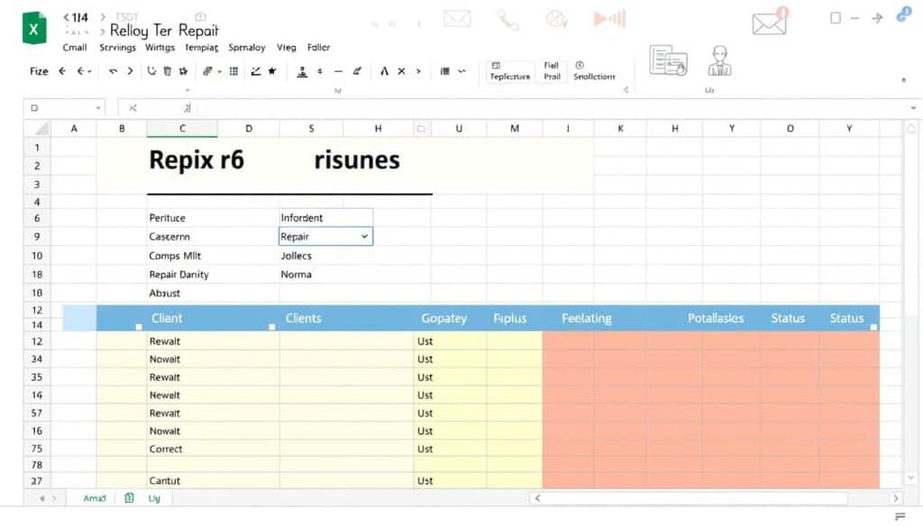Click the plain back arrow beside Fize
This screenshot has height=527, width=923.
[62, 71]
